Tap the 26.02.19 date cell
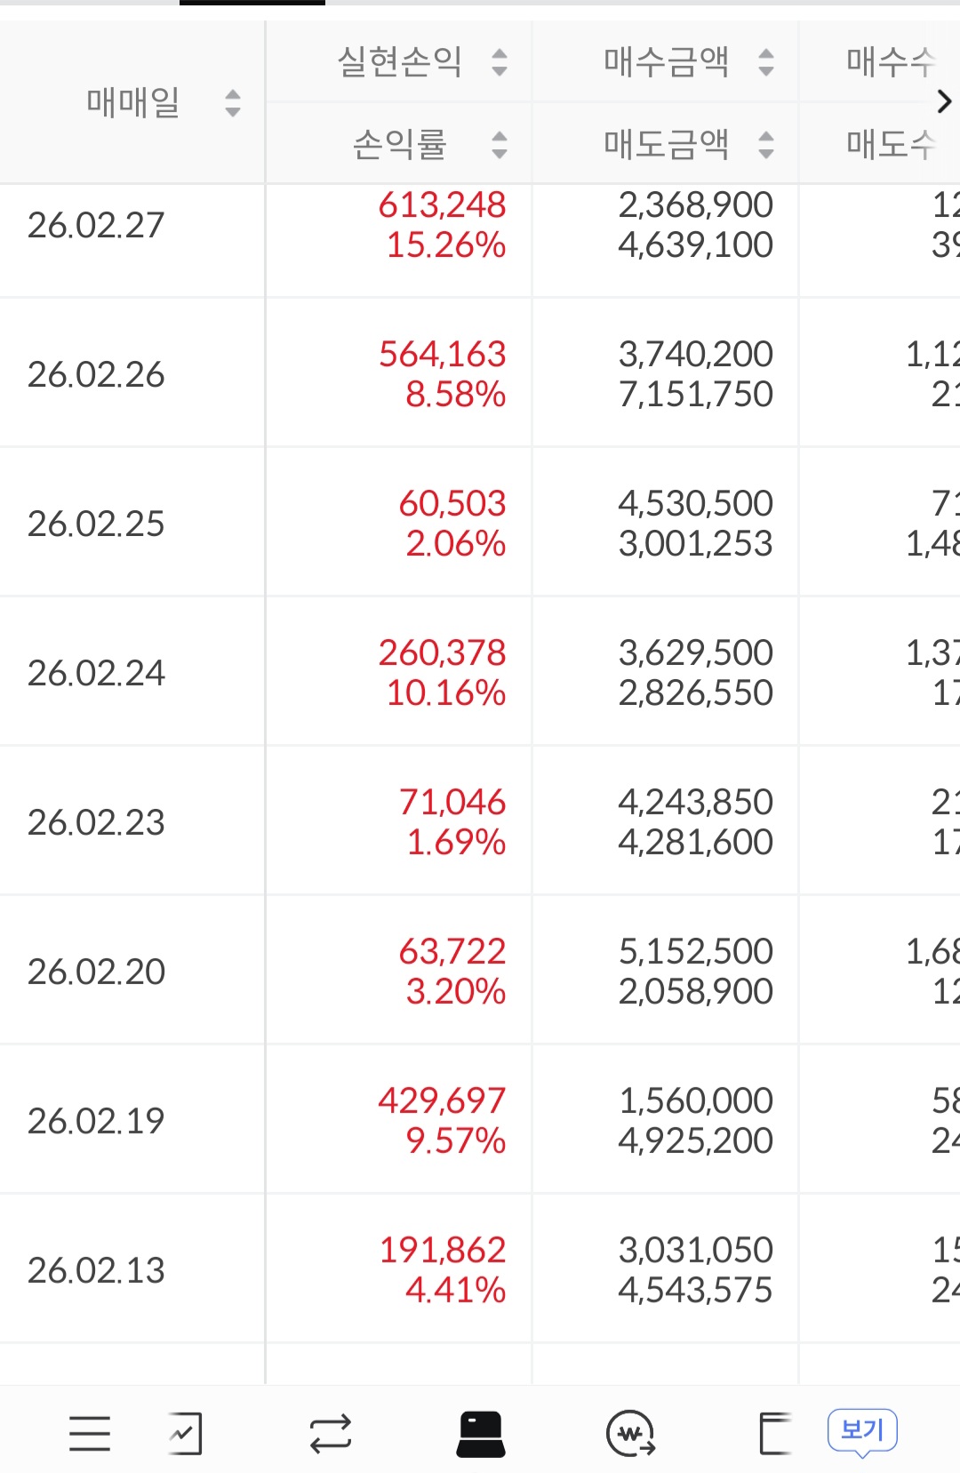The width and height of the screenshot is (960, 1473). click(96, 1122)
